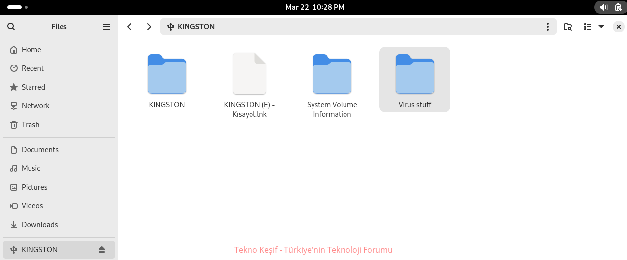Viewport: 627px width, 260px height.
Task: Click the search folder icon in toolbar
Action: [x=568, y=27]
